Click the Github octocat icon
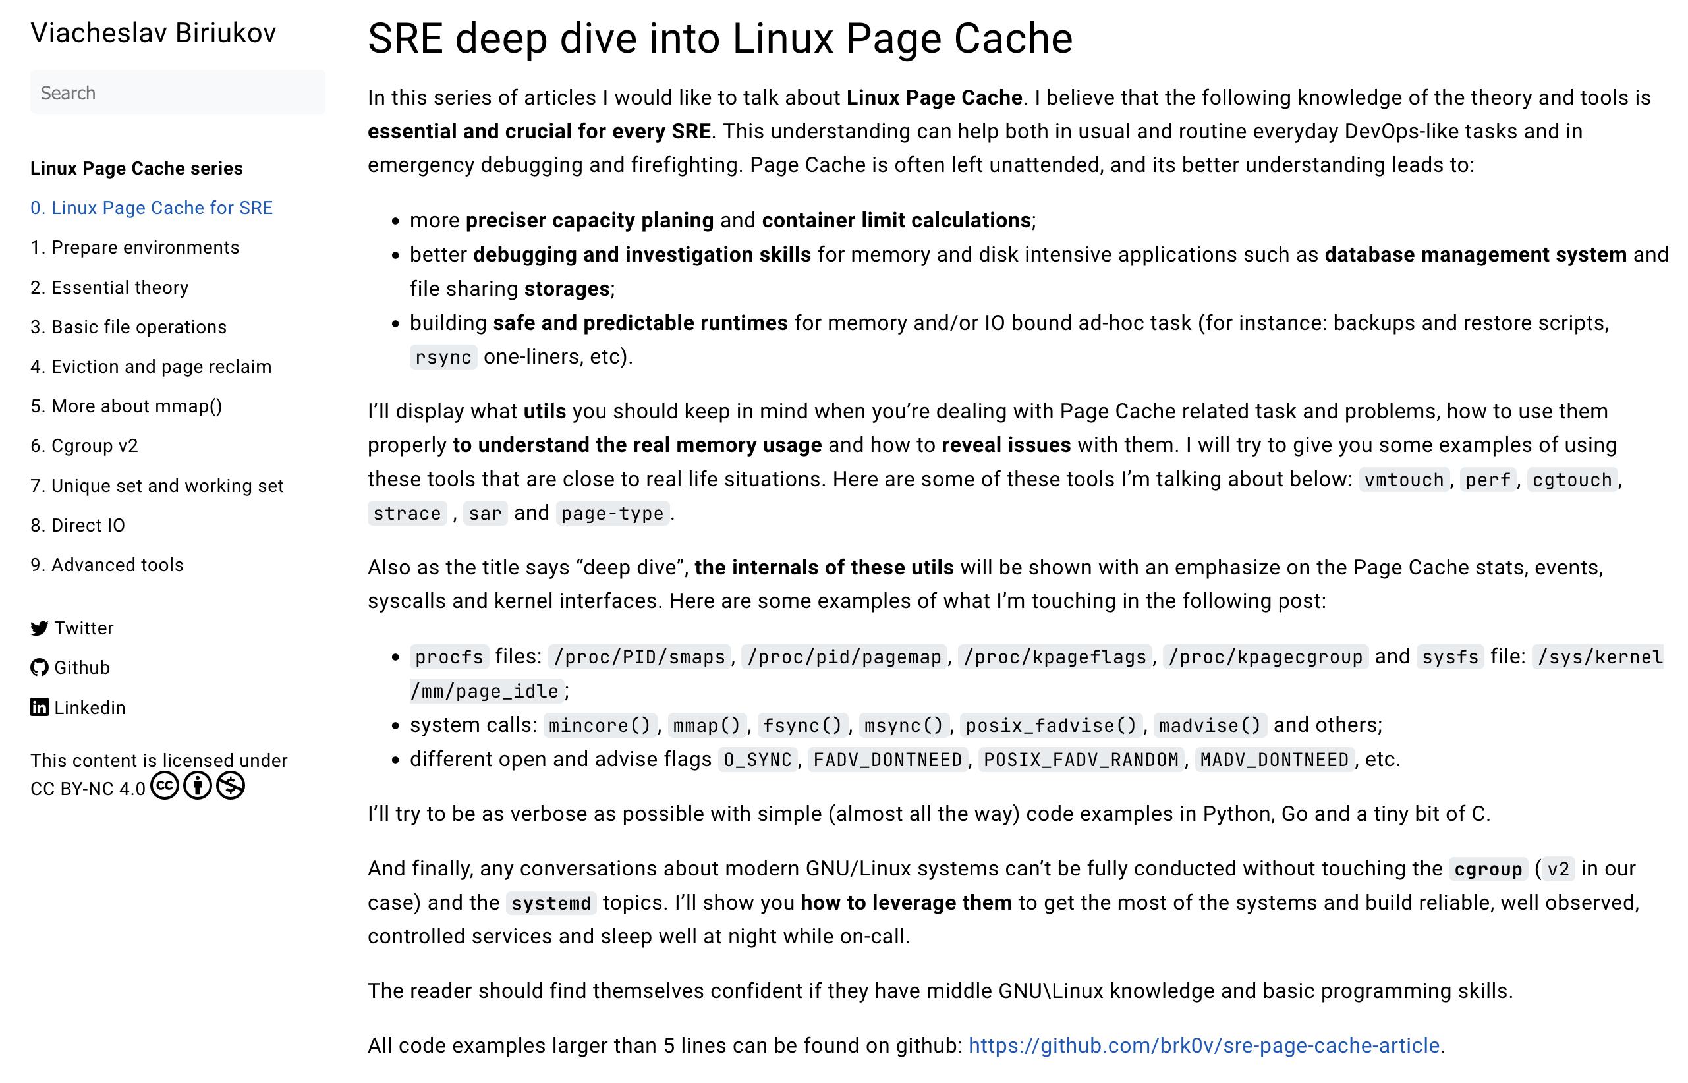This screenshot has height=1083, width=1688. click(40, 667)
